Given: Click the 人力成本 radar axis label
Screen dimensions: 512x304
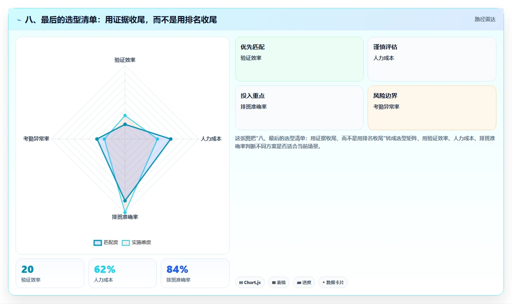Looking at the screenshot, I should point(211,139).
